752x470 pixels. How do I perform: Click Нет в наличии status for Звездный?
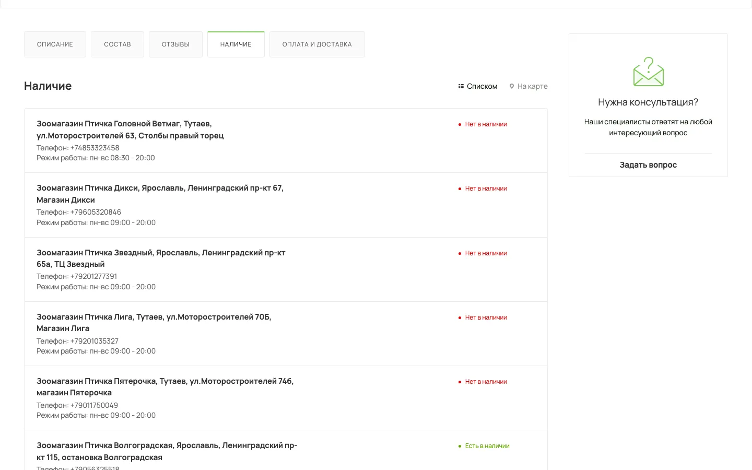[x=483, y=253]
